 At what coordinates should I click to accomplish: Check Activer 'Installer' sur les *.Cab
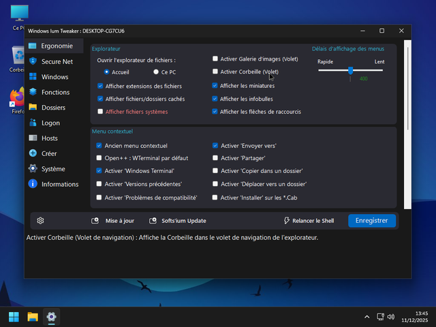click(215, 198)
